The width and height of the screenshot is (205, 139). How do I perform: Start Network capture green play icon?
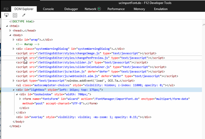(99, 9)
